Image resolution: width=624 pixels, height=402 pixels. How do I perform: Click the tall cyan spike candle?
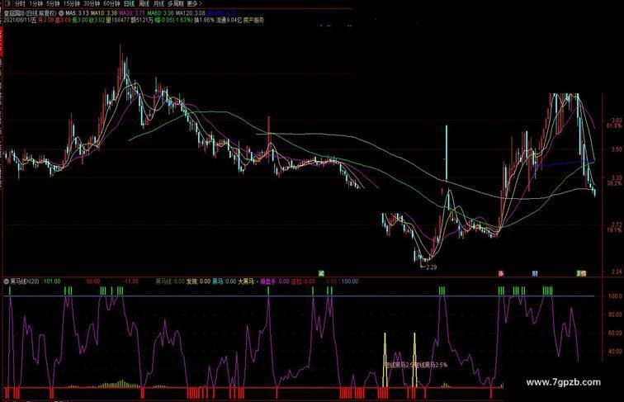tap(446, 154)
